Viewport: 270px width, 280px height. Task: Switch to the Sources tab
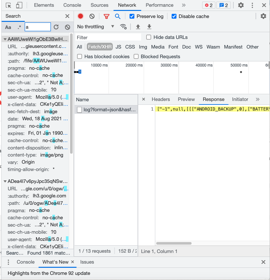(99, 5)
